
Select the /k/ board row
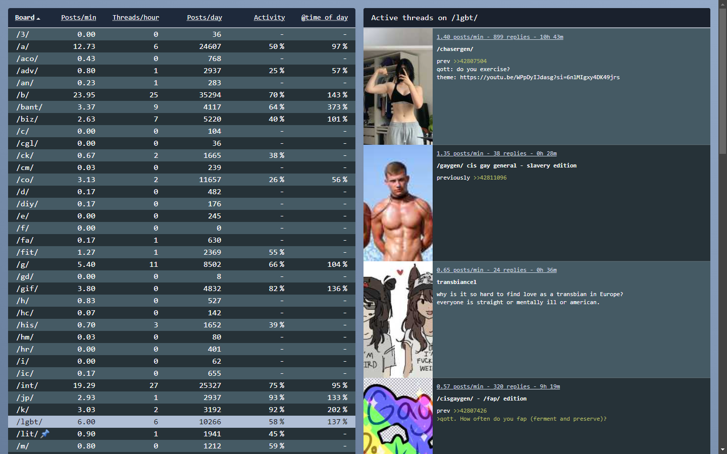[x=182, y=410]
